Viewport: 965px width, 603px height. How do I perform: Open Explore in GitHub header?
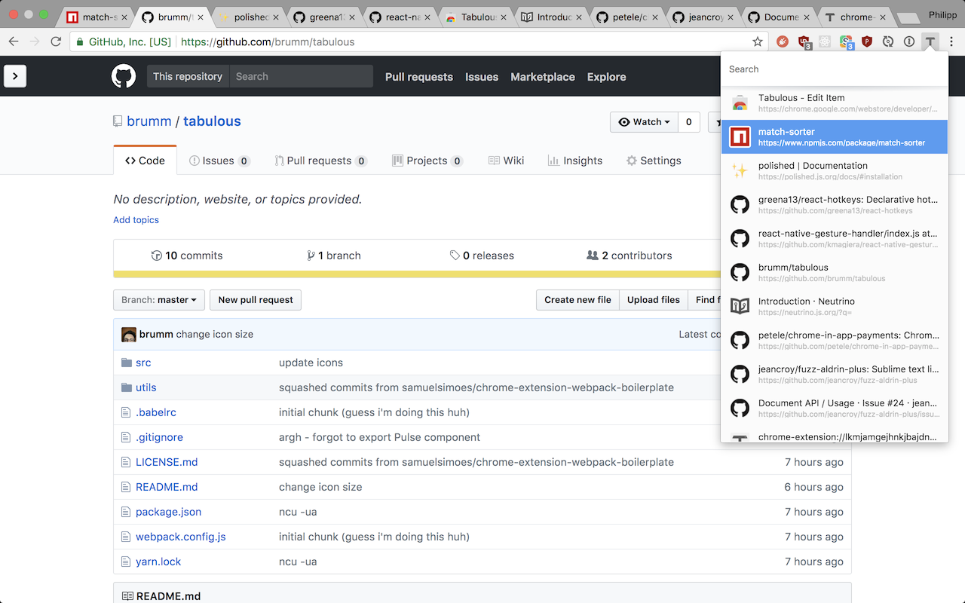click(x=607, y=77)
